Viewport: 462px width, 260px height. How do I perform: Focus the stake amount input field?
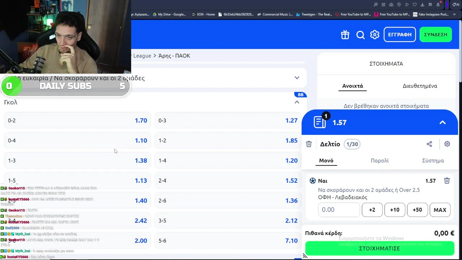click(339, 210)
